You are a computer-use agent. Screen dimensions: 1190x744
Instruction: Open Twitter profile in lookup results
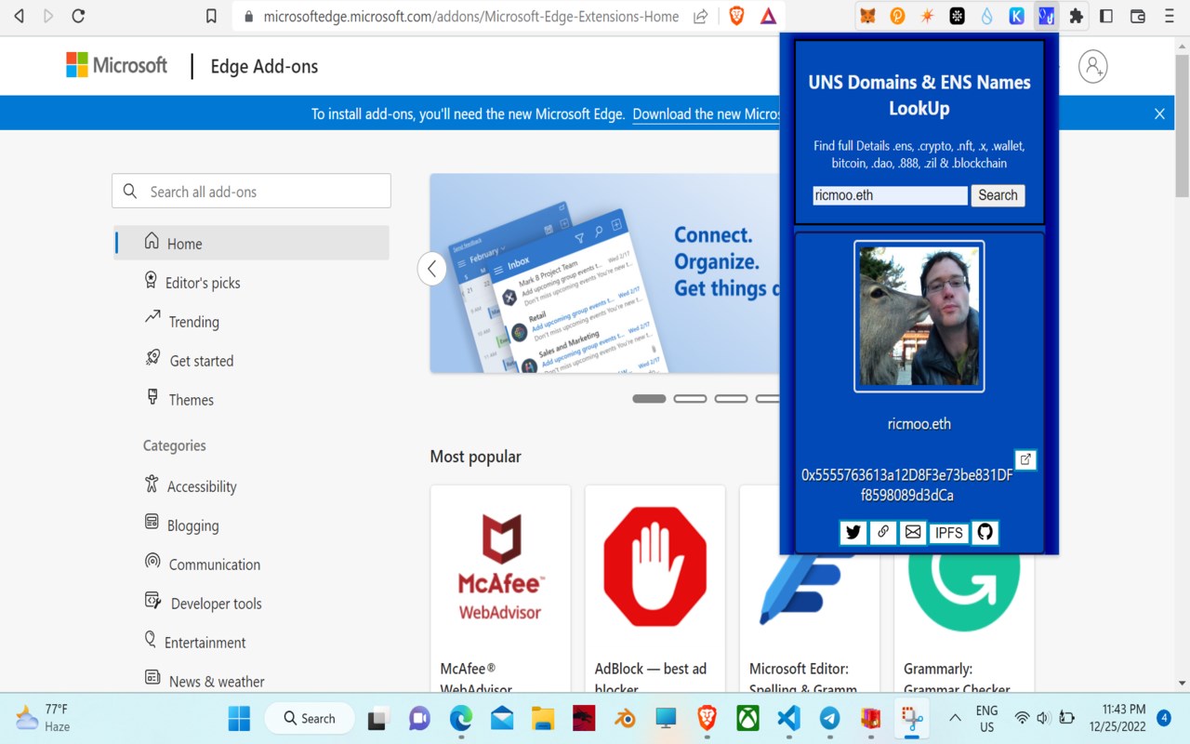853,532
